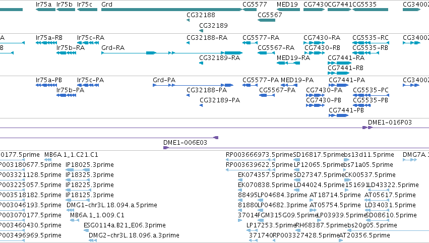Click the MB6A.1_1.009.C1 EST feature

[x=75, y=220]
